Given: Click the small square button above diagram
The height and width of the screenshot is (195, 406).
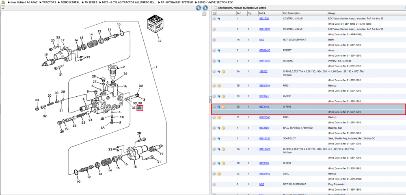Looking at the screenshot, I should click(x=204, y=13).
